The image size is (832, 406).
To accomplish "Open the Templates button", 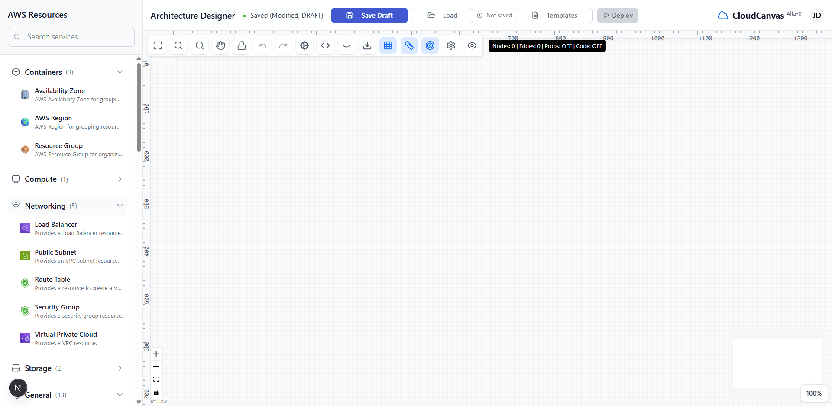I will coord(554,15).
